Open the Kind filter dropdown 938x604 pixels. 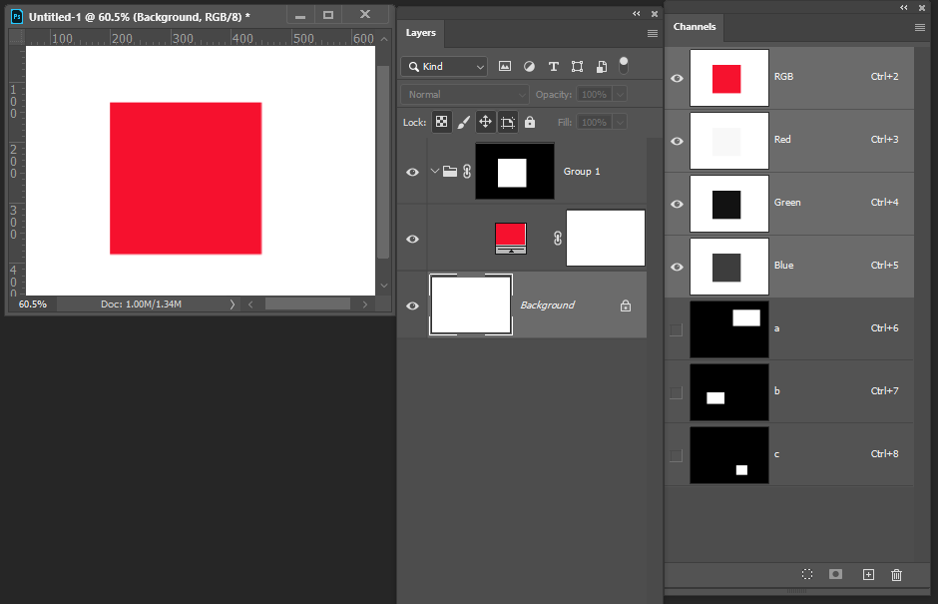(444, 67)
